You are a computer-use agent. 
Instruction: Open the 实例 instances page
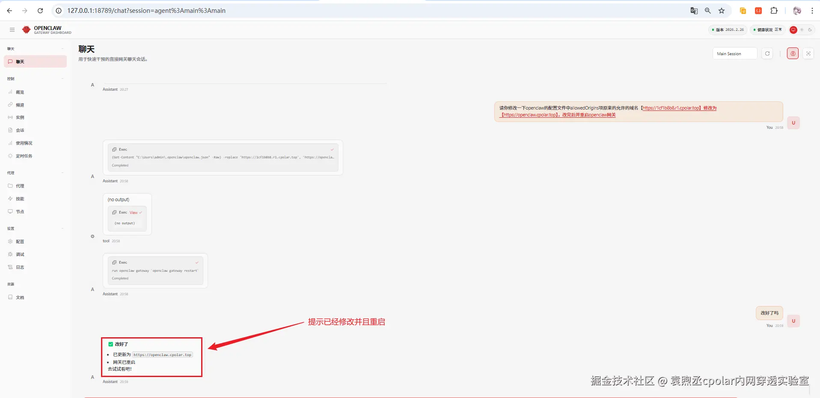[x=36, y=117]
